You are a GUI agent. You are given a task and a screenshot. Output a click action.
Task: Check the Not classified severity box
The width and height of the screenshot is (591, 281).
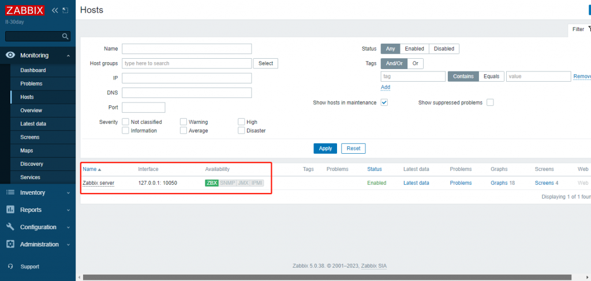click(126, 122)
